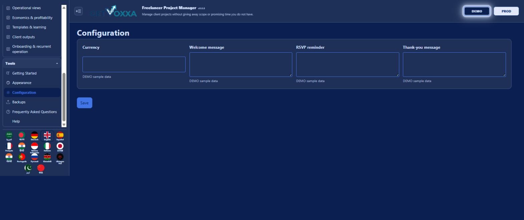524x220 pixels.
Task: Switch language to Bahasa Indonesia
Action: click(x=34, y=148)
